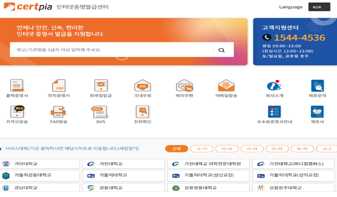
Task: Open the 출력증명서 printed certificate icon
Action: click(x=17, y=86)
